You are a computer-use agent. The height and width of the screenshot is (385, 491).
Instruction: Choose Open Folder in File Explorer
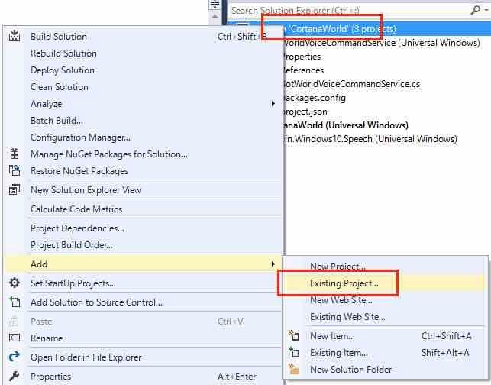pyautogui.click(x=143, y=357)
